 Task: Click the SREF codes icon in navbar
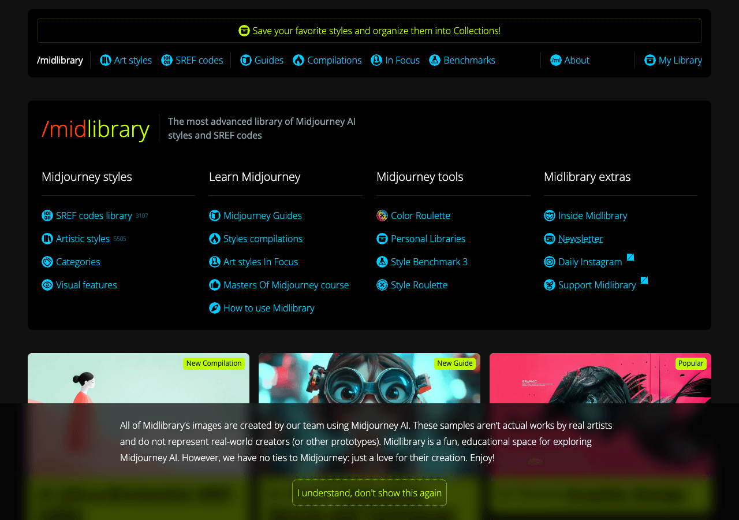[167, 60]
